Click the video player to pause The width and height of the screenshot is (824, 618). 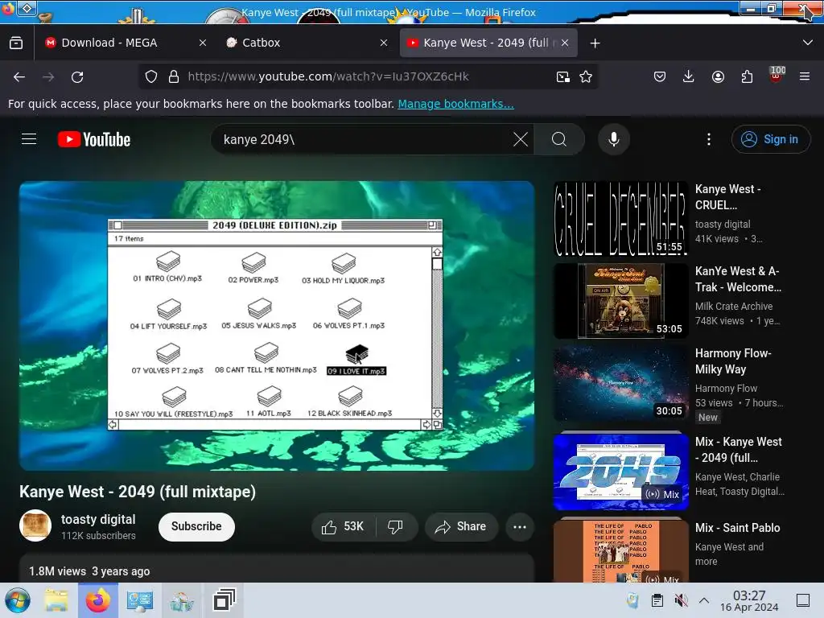[277, 326]
